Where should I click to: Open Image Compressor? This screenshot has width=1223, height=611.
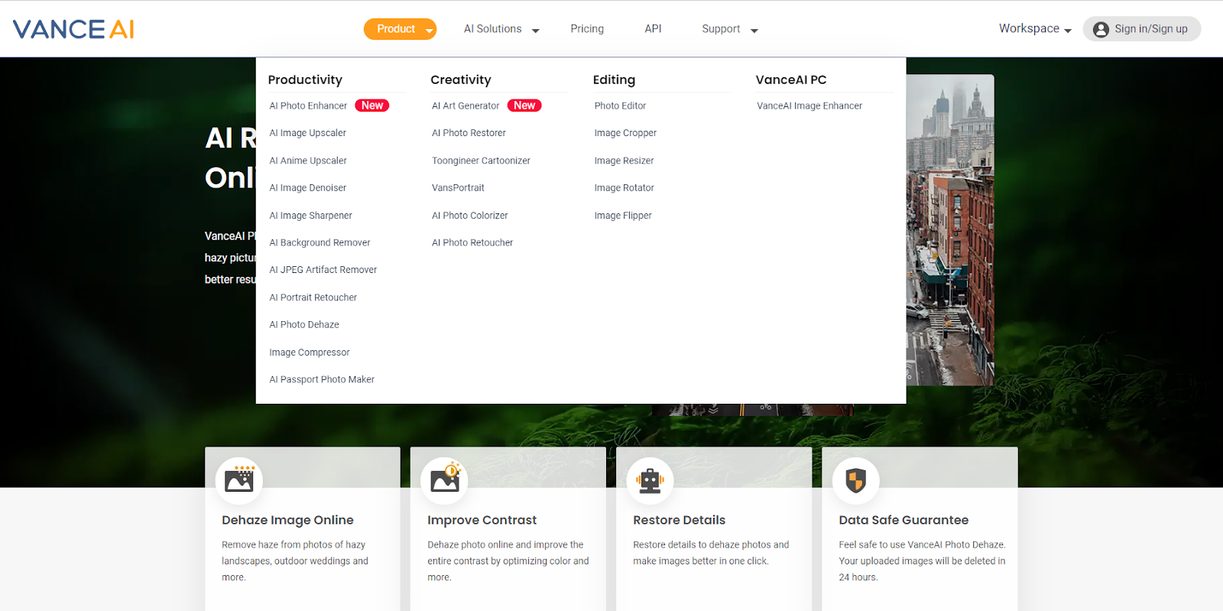[x=309, y=353]
